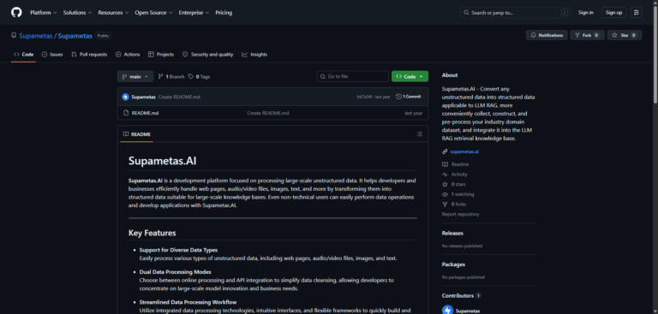Open the Pricing page
The image size is (658, 314).
[x=224, y=13]
